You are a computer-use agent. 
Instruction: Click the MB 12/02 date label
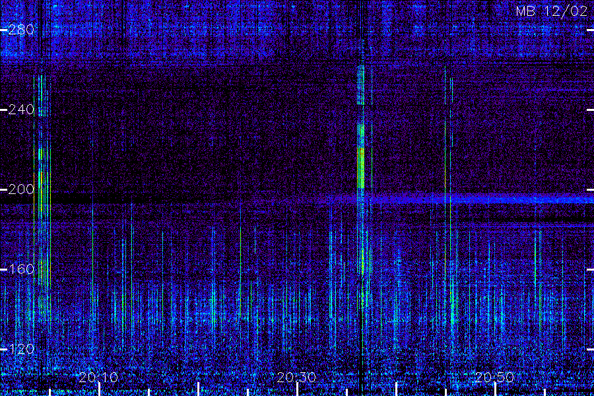[552, 11]
